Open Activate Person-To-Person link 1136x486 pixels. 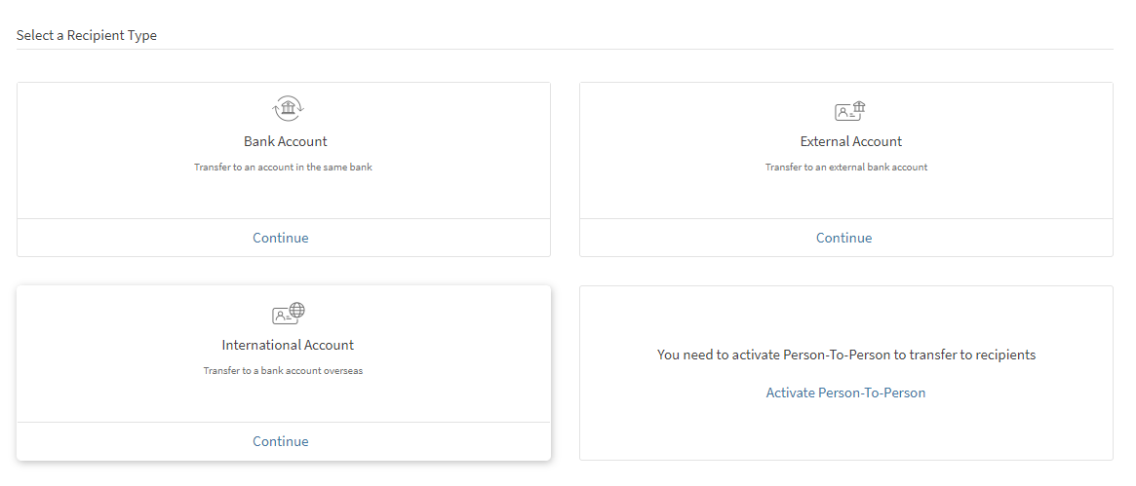845,393
